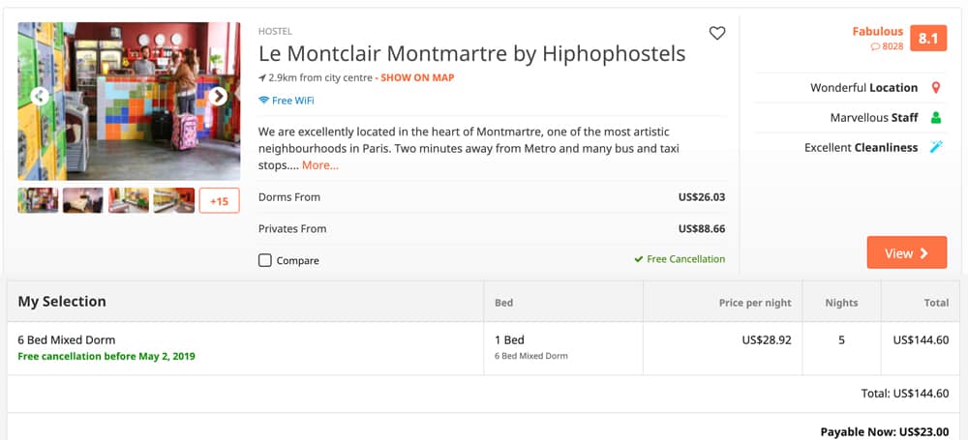968x440 pixels.
Task: Show previous photo with left arrow
Action: coord(40,96)
